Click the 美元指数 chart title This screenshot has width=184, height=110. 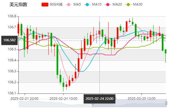point(18,5)
